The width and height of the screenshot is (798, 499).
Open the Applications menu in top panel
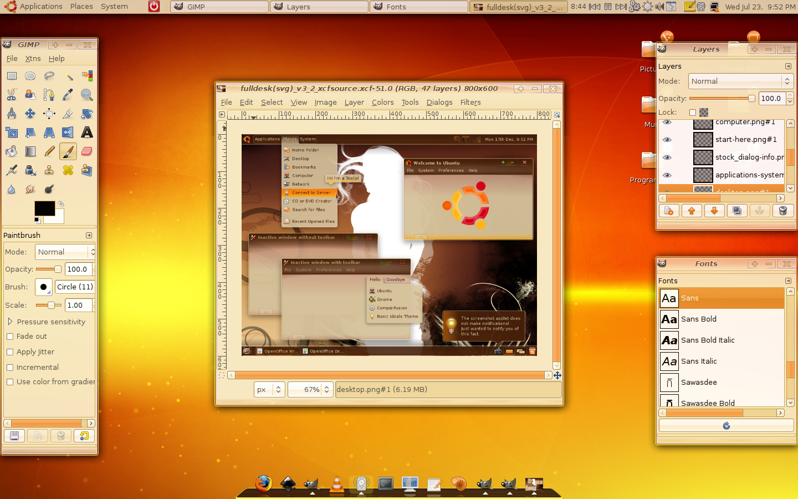41,7
